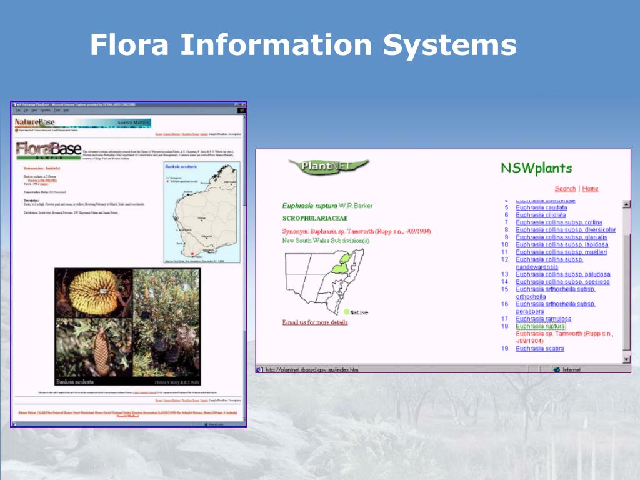Open the Edit menu in the FloraBase window
The width and height of the screenshot is (640, 480).
26,110
